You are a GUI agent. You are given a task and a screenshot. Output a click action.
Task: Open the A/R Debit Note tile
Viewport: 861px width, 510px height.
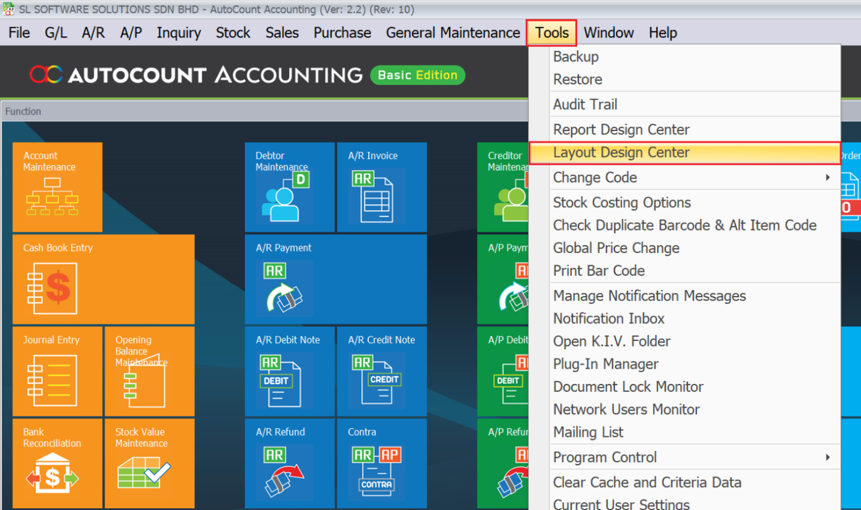coord(290,371)
